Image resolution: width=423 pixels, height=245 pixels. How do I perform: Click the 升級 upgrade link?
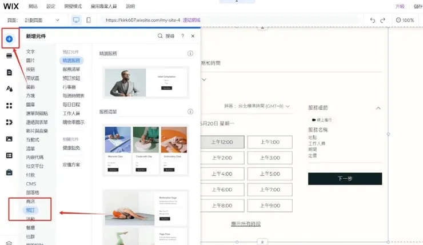point(400,6)
